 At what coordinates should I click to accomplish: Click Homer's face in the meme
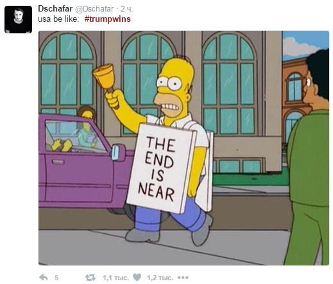[x=173, y=90]
